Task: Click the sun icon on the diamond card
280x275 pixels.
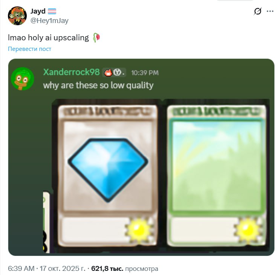Action: [139, 229]
